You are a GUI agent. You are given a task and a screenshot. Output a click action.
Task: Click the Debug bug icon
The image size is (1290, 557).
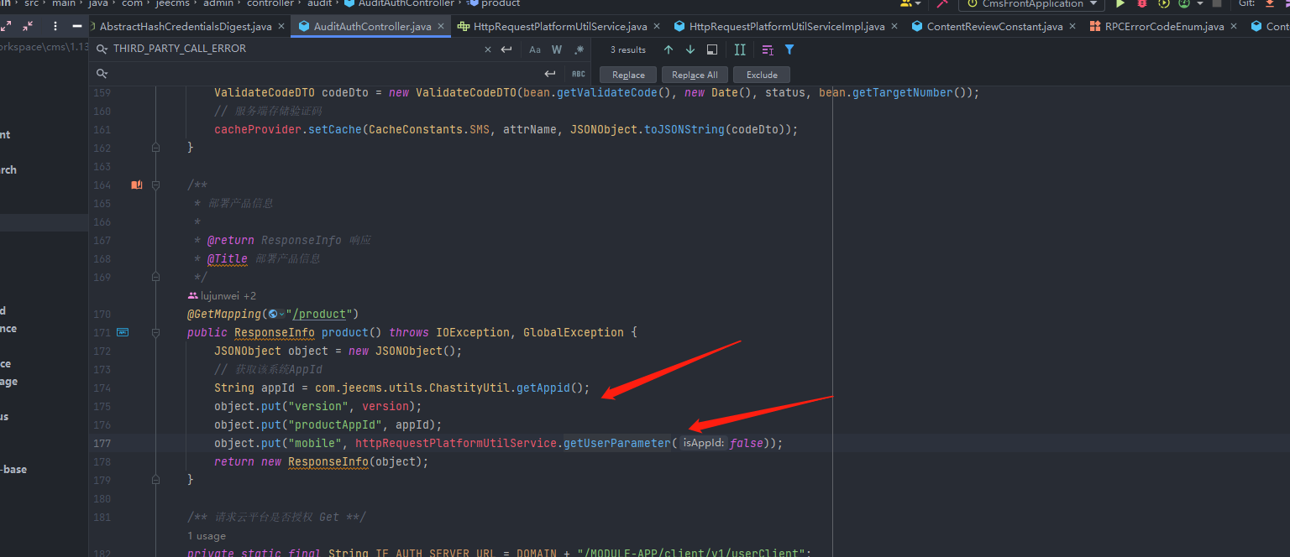(x=1141, y=4)
